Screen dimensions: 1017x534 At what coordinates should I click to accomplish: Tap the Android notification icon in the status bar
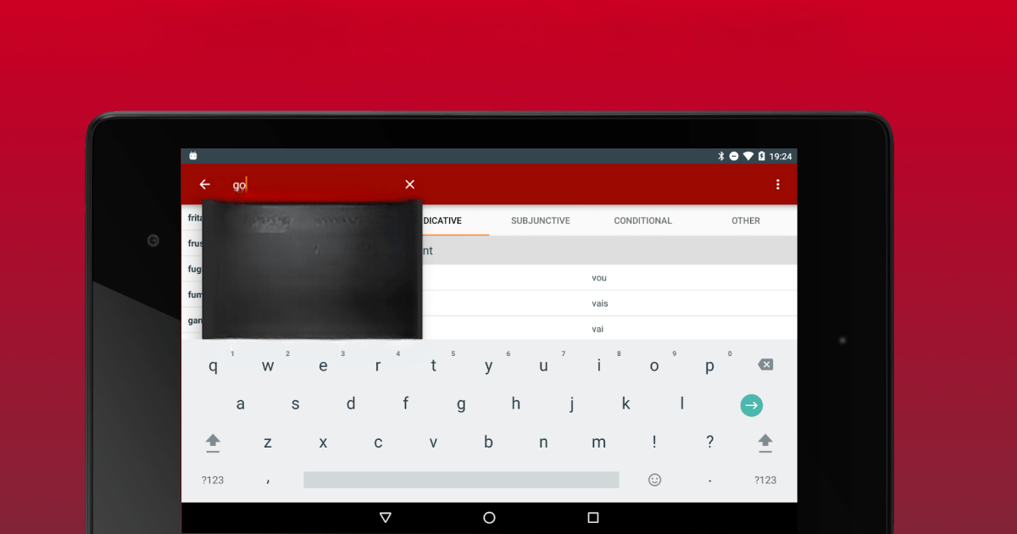(x=193, y=156)
